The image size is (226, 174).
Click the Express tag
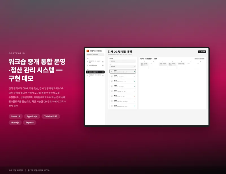pos(30,122)
